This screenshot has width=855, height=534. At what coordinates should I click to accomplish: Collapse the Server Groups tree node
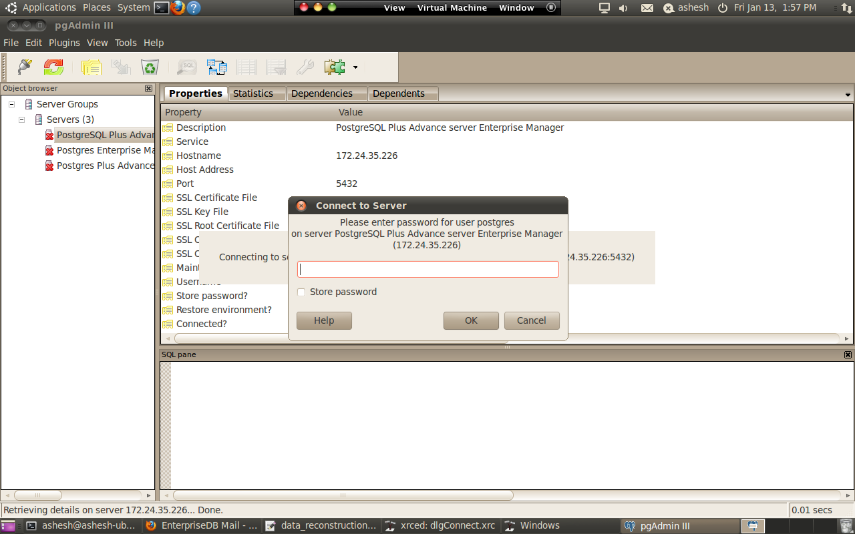pyautogui.click(x=11, y=104)
